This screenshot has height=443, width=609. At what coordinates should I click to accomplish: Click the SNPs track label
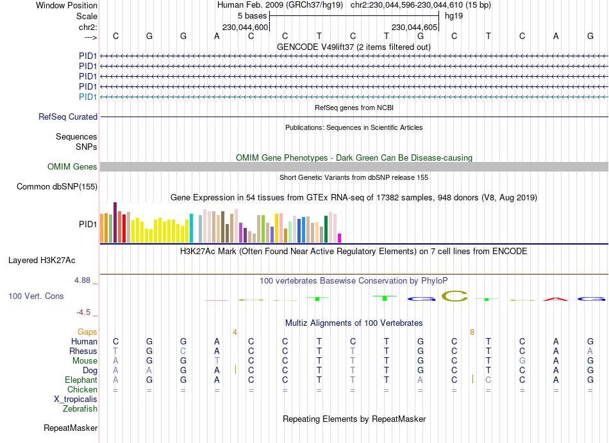tap(87, 147)
